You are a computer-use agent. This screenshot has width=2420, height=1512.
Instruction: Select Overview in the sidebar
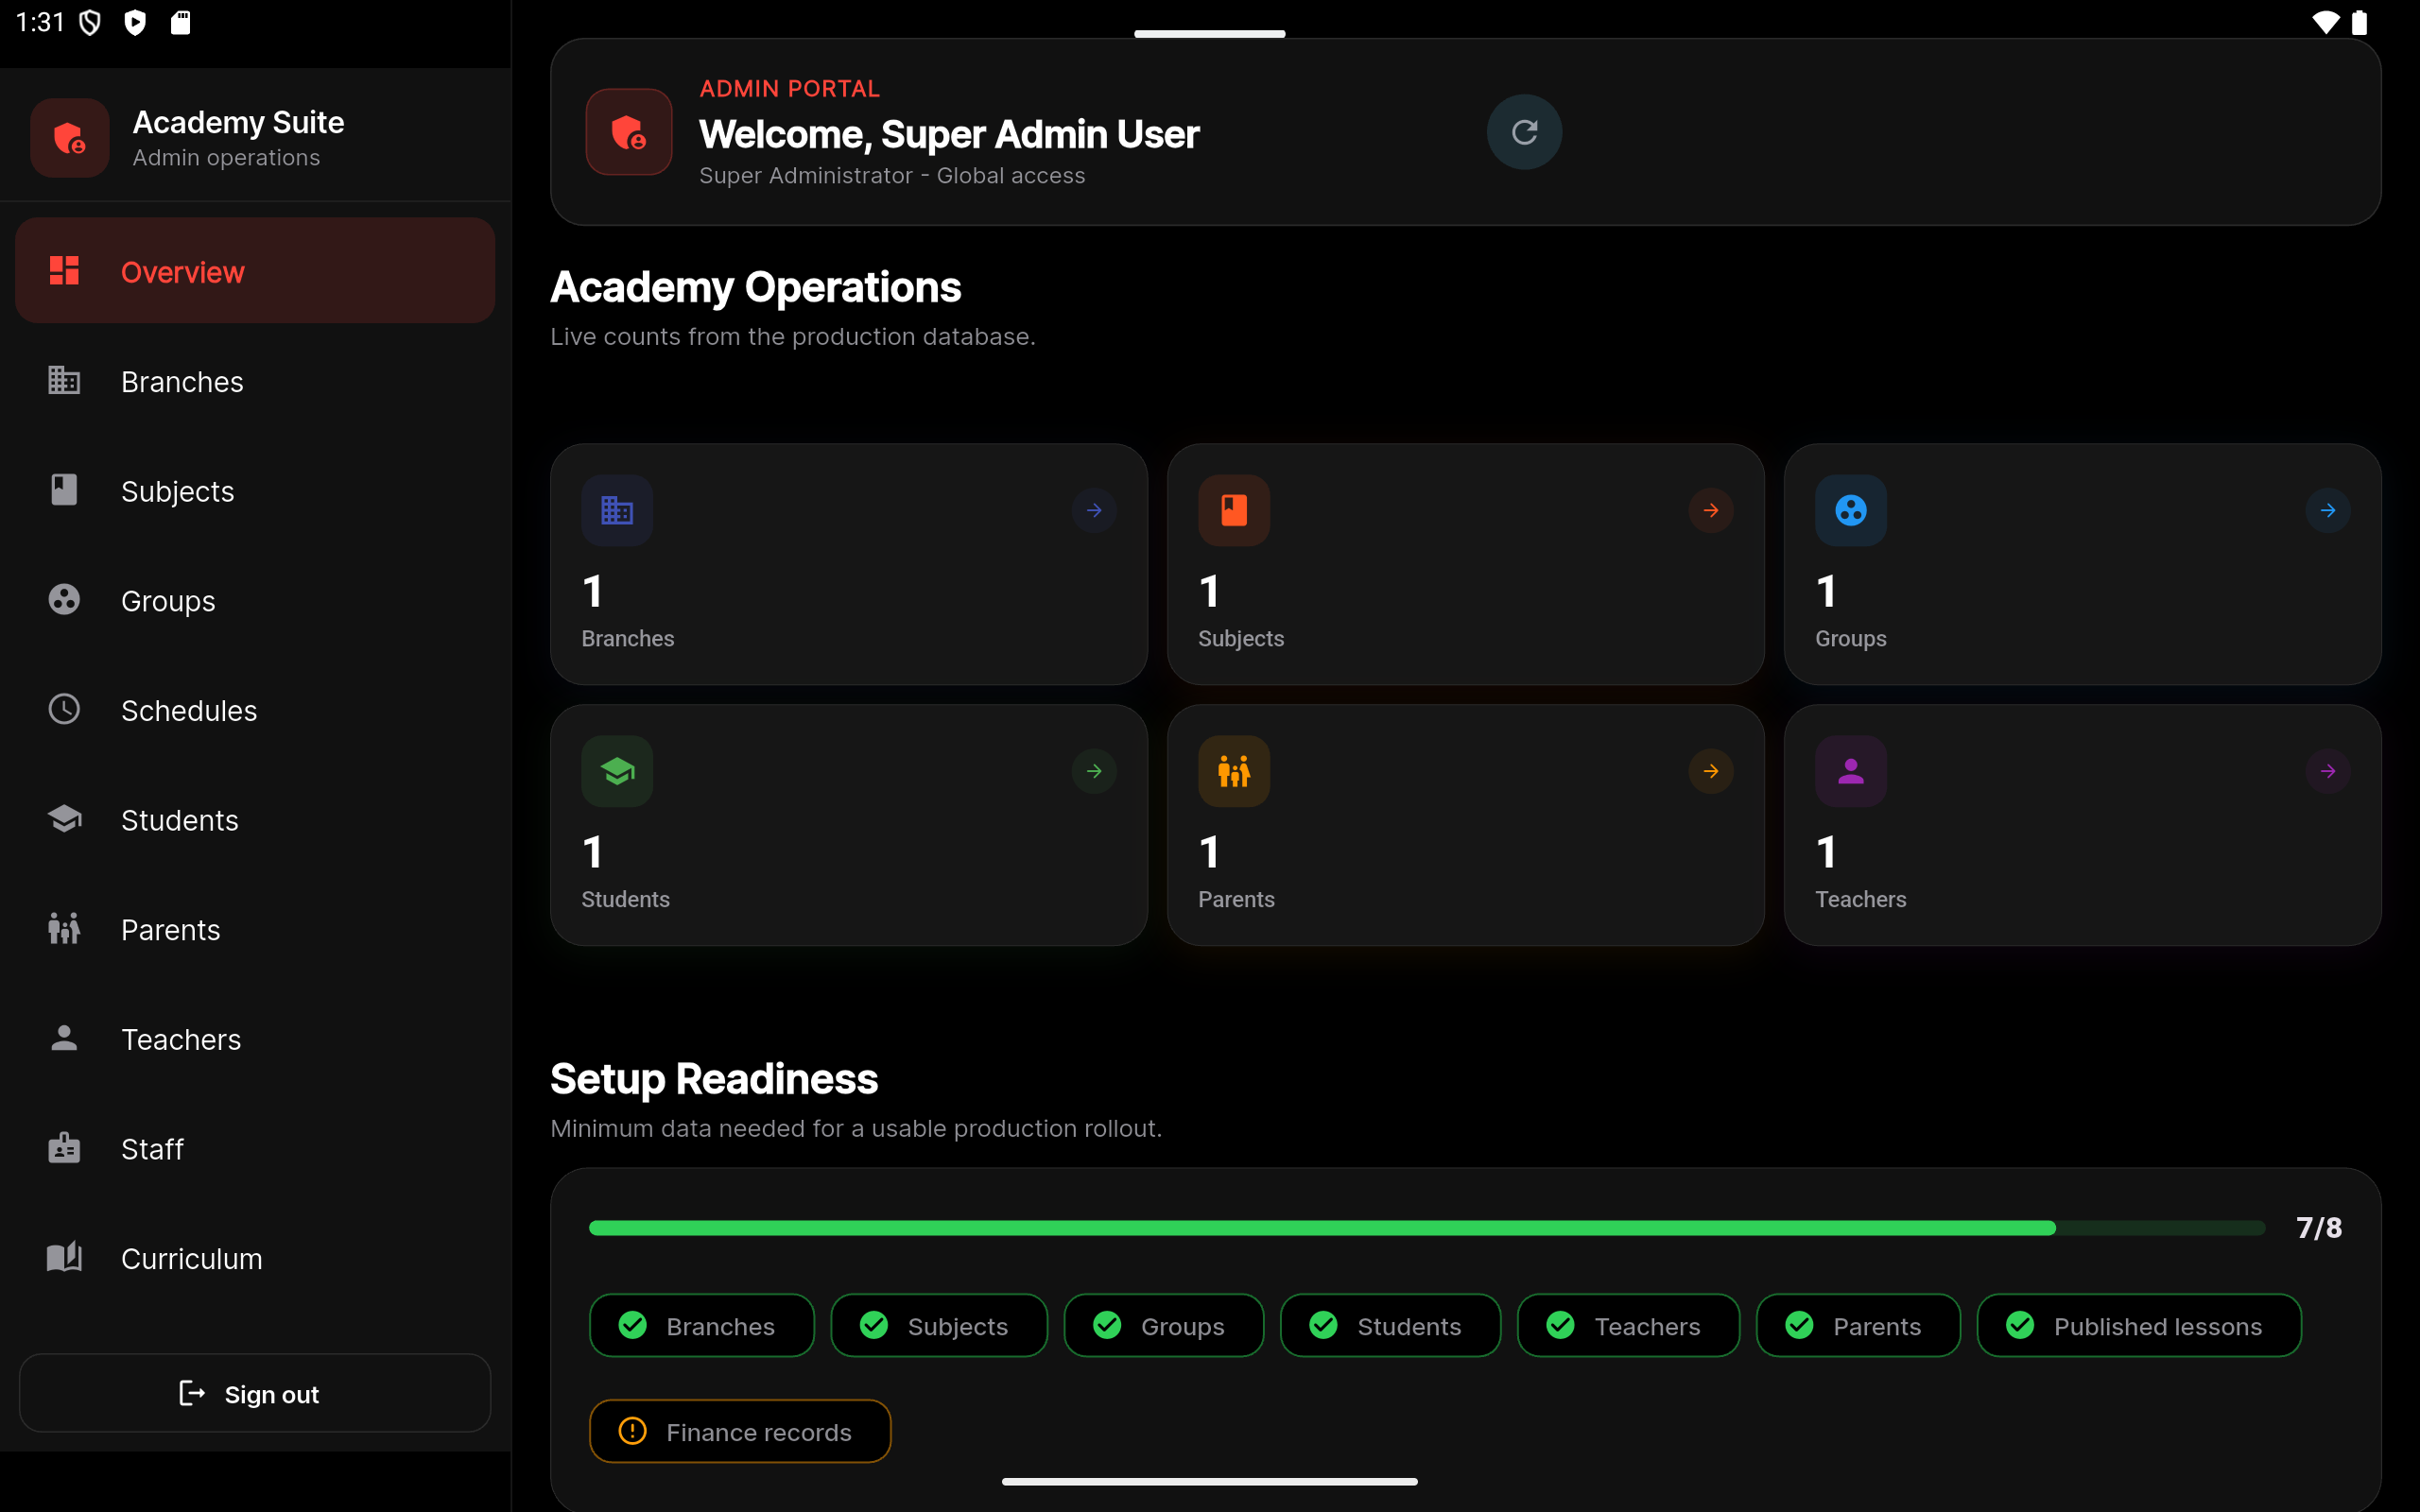pyautogui.click(x=255, y=271)
